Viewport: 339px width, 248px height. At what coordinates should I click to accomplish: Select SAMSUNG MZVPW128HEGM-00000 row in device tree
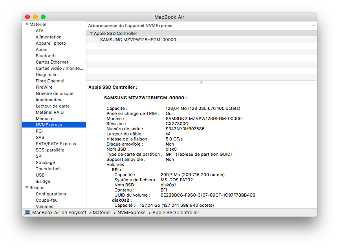pos(202,40)
